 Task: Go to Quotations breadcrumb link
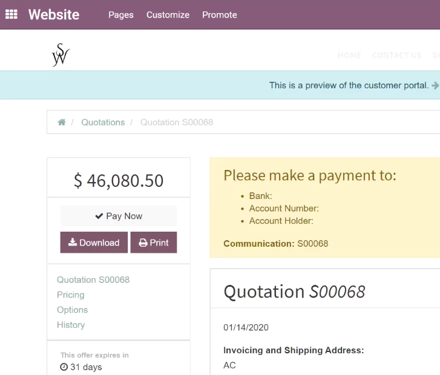coord(103,122)
